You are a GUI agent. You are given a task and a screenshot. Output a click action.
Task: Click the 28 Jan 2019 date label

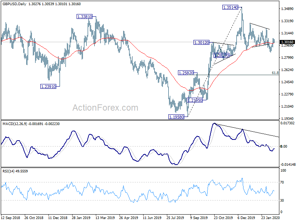tap(81, 218)
